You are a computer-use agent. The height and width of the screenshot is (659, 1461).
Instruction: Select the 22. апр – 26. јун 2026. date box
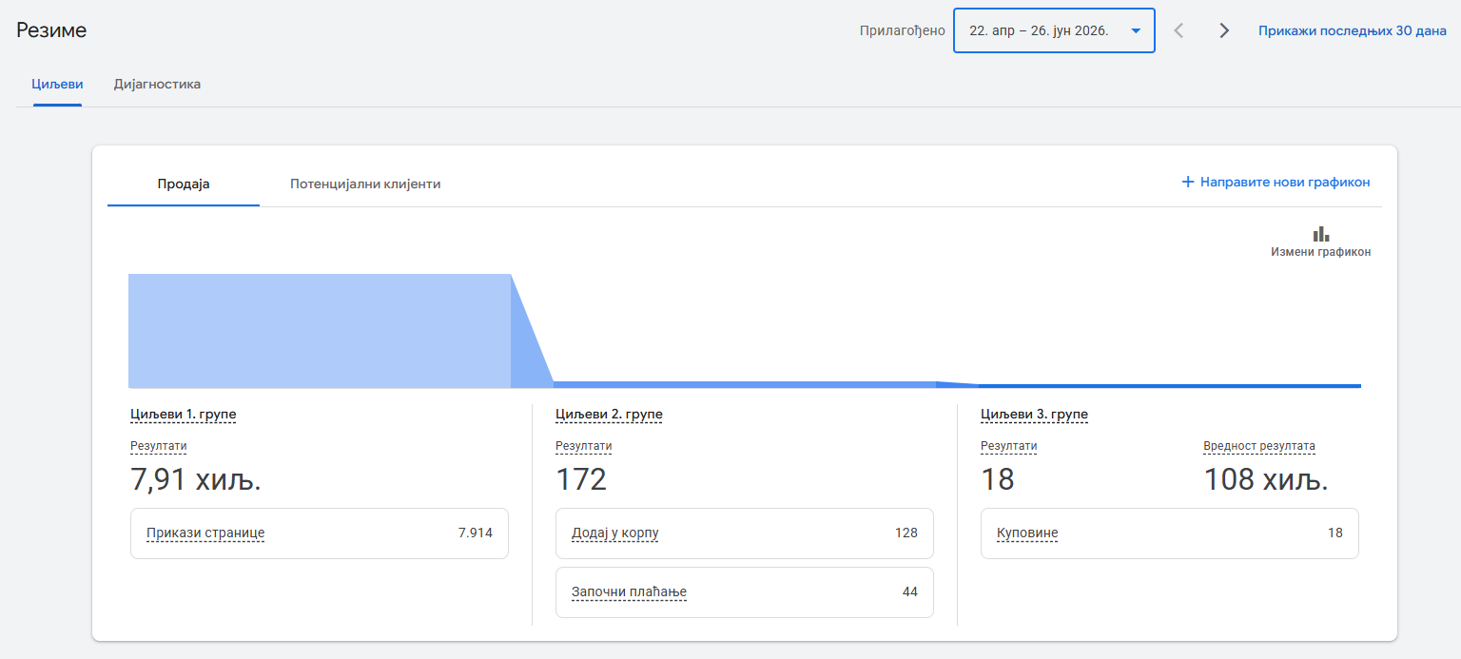[1054, 30]
